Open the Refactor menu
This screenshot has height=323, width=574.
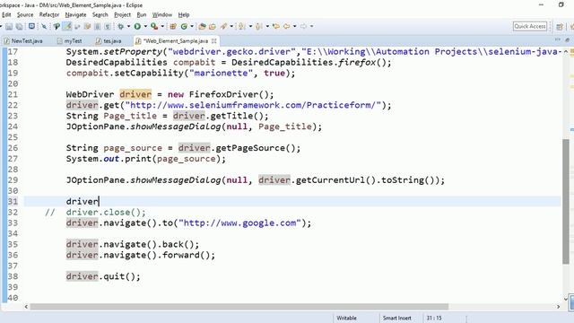[49, 14]
